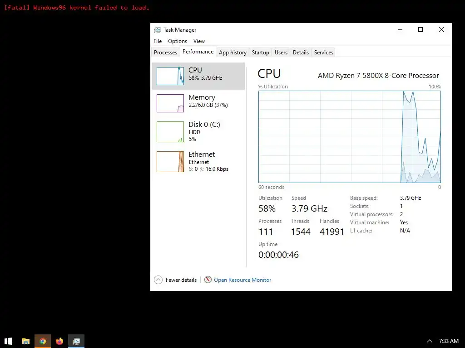The image size is (465, 348).
Task: Click the Threads count 1544
Action: 301,232
